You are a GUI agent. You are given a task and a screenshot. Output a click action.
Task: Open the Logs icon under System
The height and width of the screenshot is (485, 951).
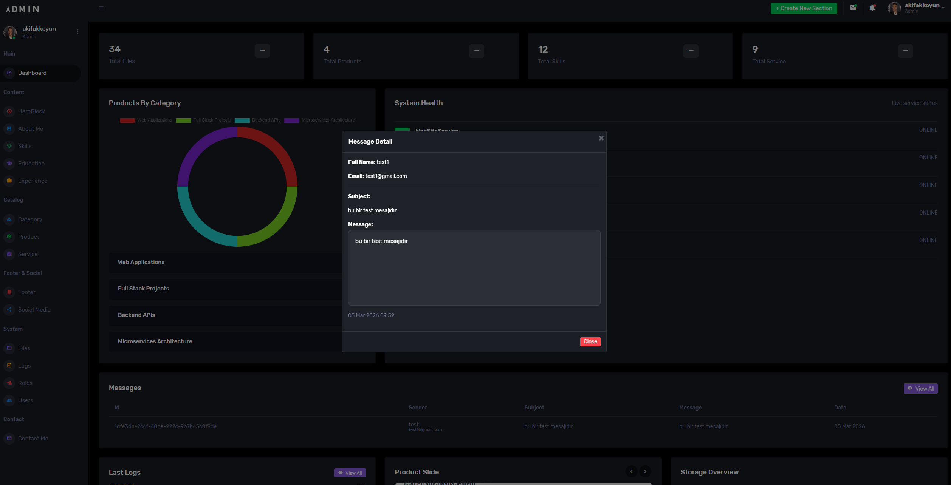point(9,365)
